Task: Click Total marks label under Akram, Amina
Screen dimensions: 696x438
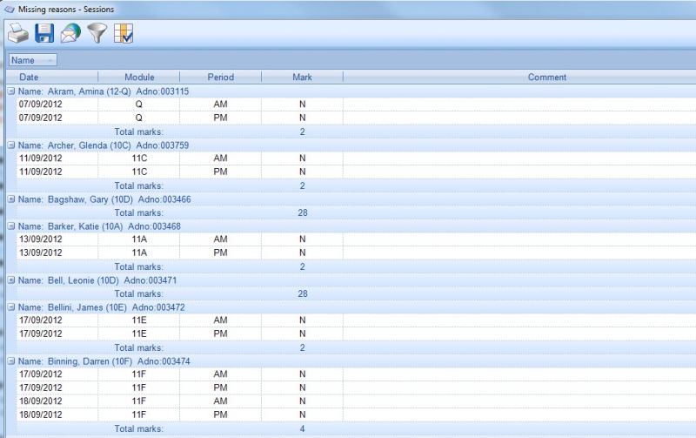Action: pos(139,132)
